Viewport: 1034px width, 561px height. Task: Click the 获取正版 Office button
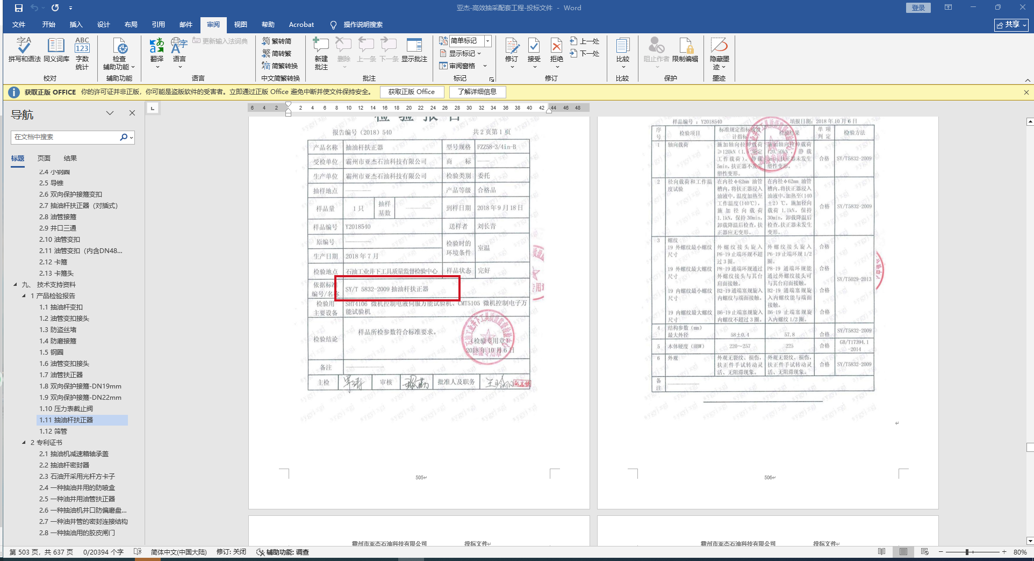(412, 92)
